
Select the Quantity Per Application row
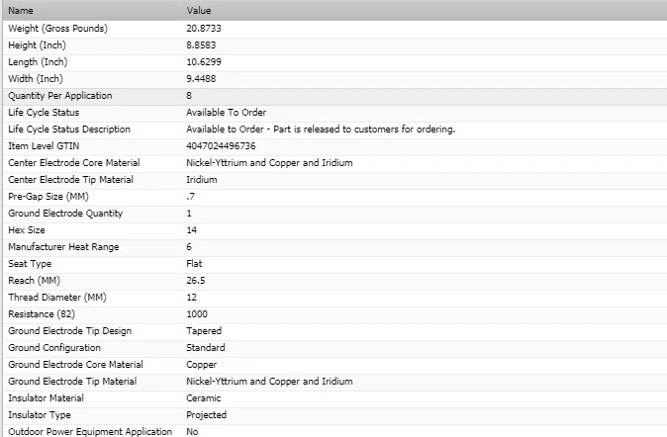click(x=59, y=96)
